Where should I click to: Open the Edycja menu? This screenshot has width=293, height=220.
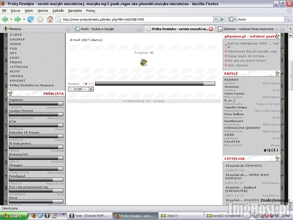coord(15,11)
